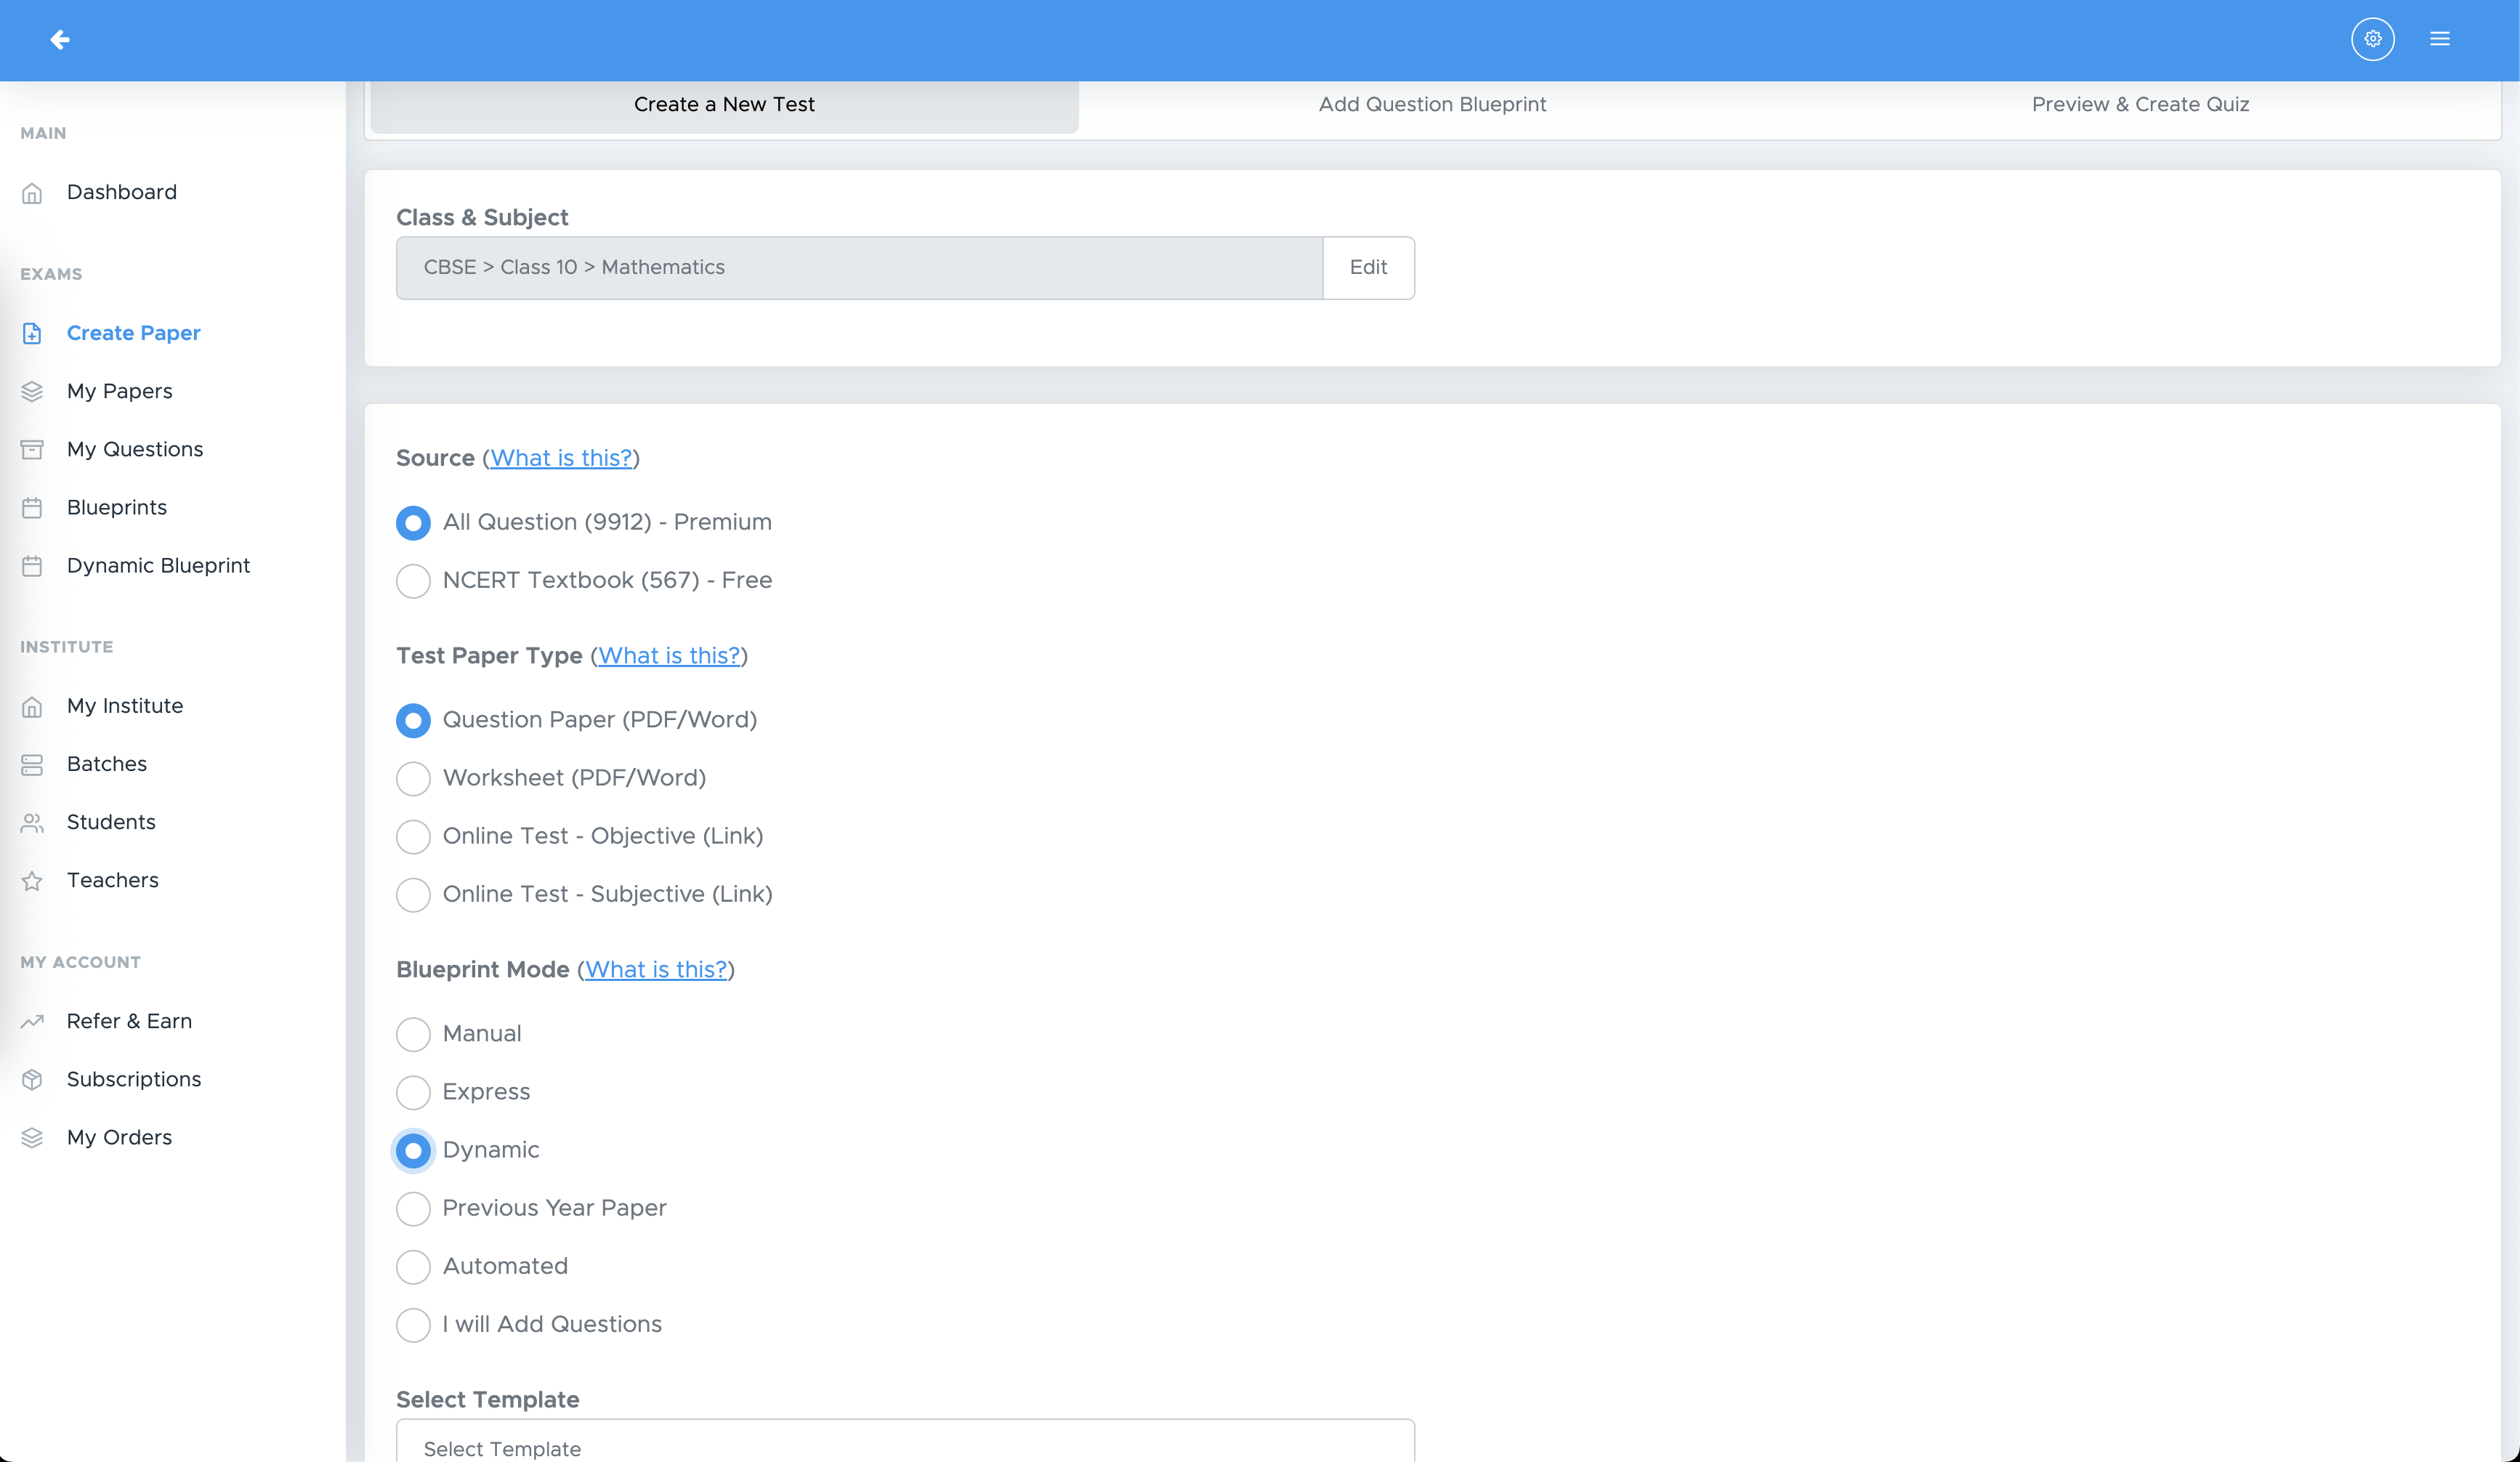
Task: Click Edit button for Class & Subject
Action: (1368, 268)
